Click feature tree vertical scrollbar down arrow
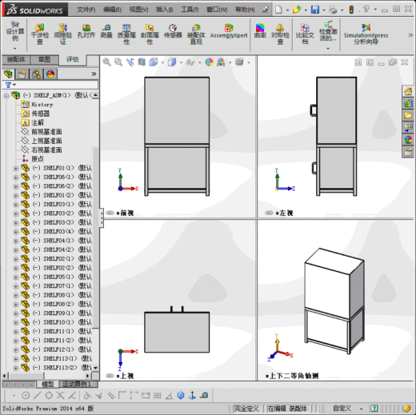The width and height of the screenshot is (416, 415). click(95, 368)
